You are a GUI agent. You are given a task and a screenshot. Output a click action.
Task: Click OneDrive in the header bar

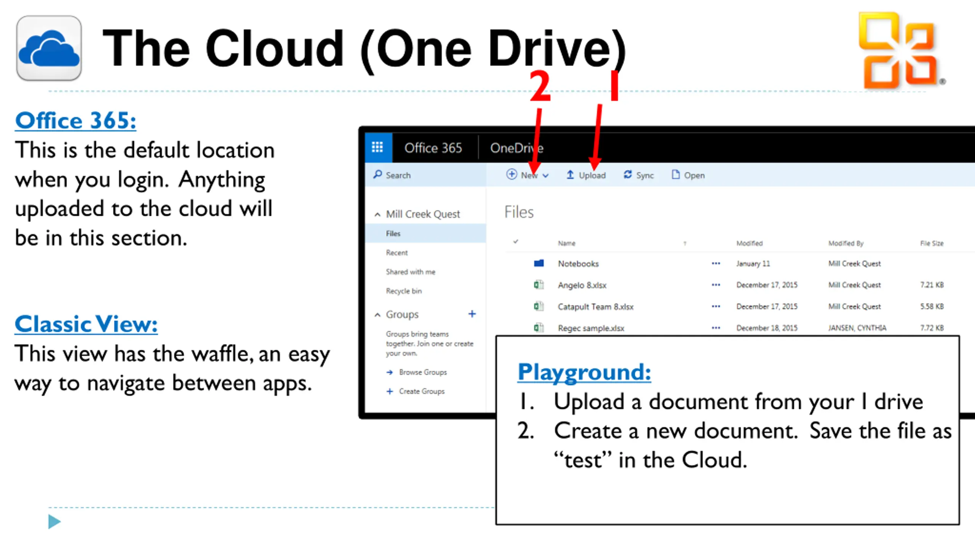pyautogui.click(x=517, y=148)
